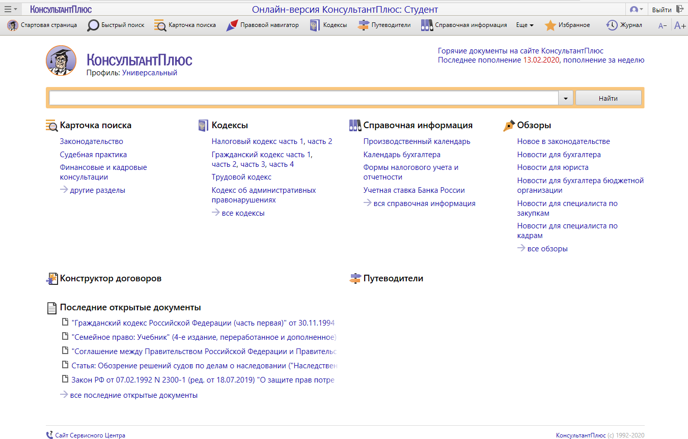
Task: Open Гражданский кодекс часть 4 link
Action: pos(282,164)
